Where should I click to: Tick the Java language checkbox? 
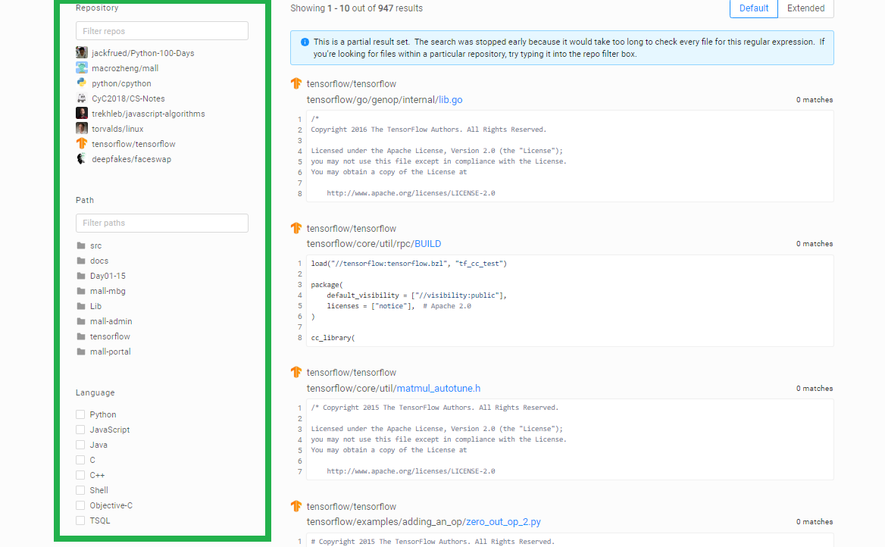click(80, 445)
